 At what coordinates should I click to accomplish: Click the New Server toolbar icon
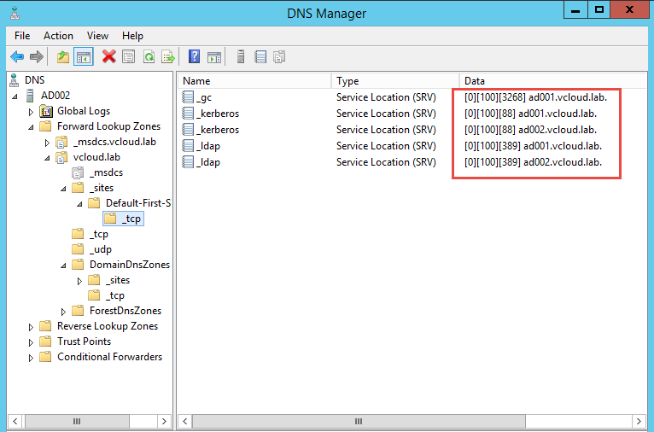[241, 56]
